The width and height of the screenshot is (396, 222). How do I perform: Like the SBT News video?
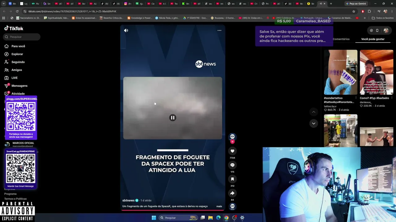232,151
